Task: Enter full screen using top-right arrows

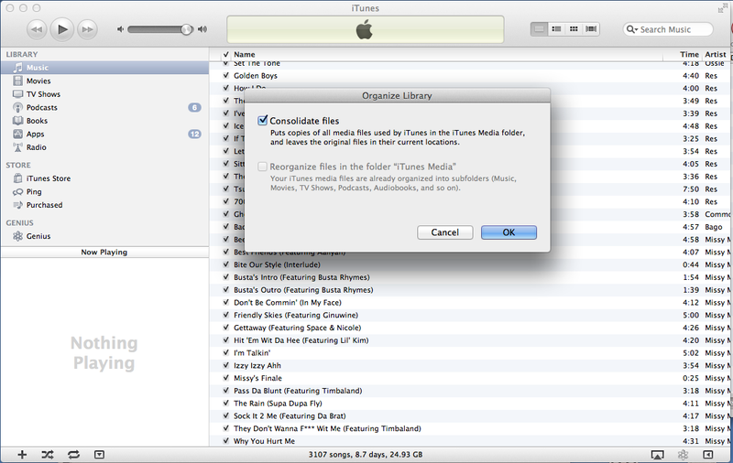Action: (x=722, y=8)
